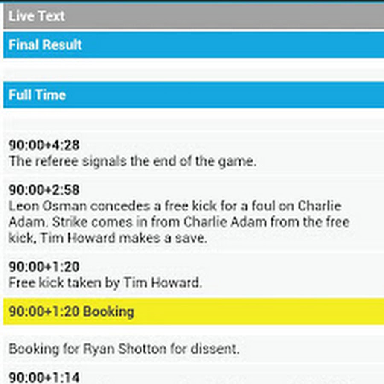Image resolution: width=384 pixels, height=384 pixels.
Task: Click 'Booking for Ryan Shotton for dissent'
Action: coord(124,349)
